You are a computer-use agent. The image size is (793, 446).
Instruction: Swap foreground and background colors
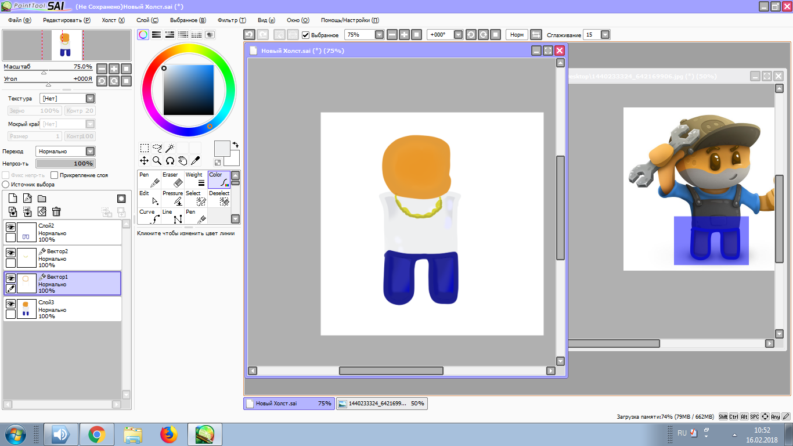[236, 145]
